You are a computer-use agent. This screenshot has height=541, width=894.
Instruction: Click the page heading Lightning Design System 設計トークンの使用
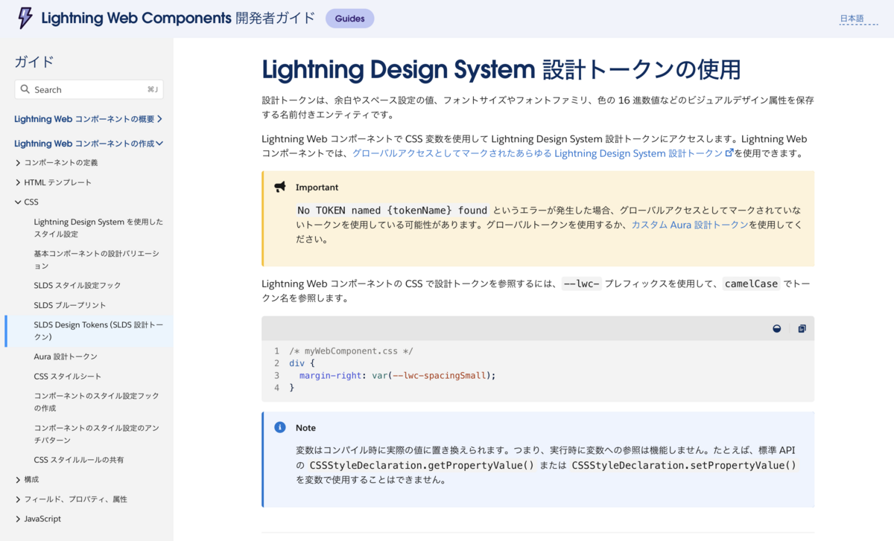pyautogui.click(x=501, y=70)
